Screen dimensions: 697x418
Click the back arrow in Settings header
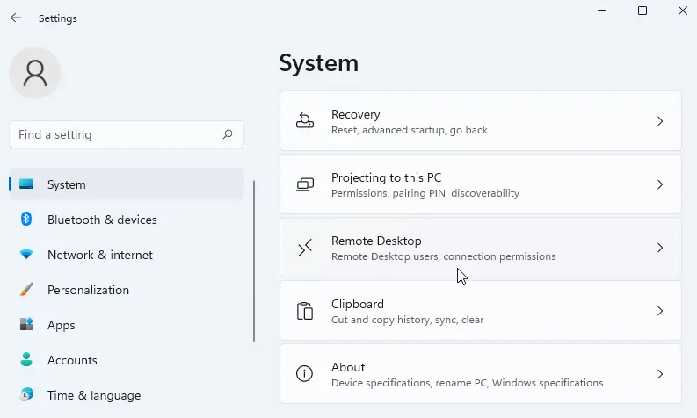[16, 18]
